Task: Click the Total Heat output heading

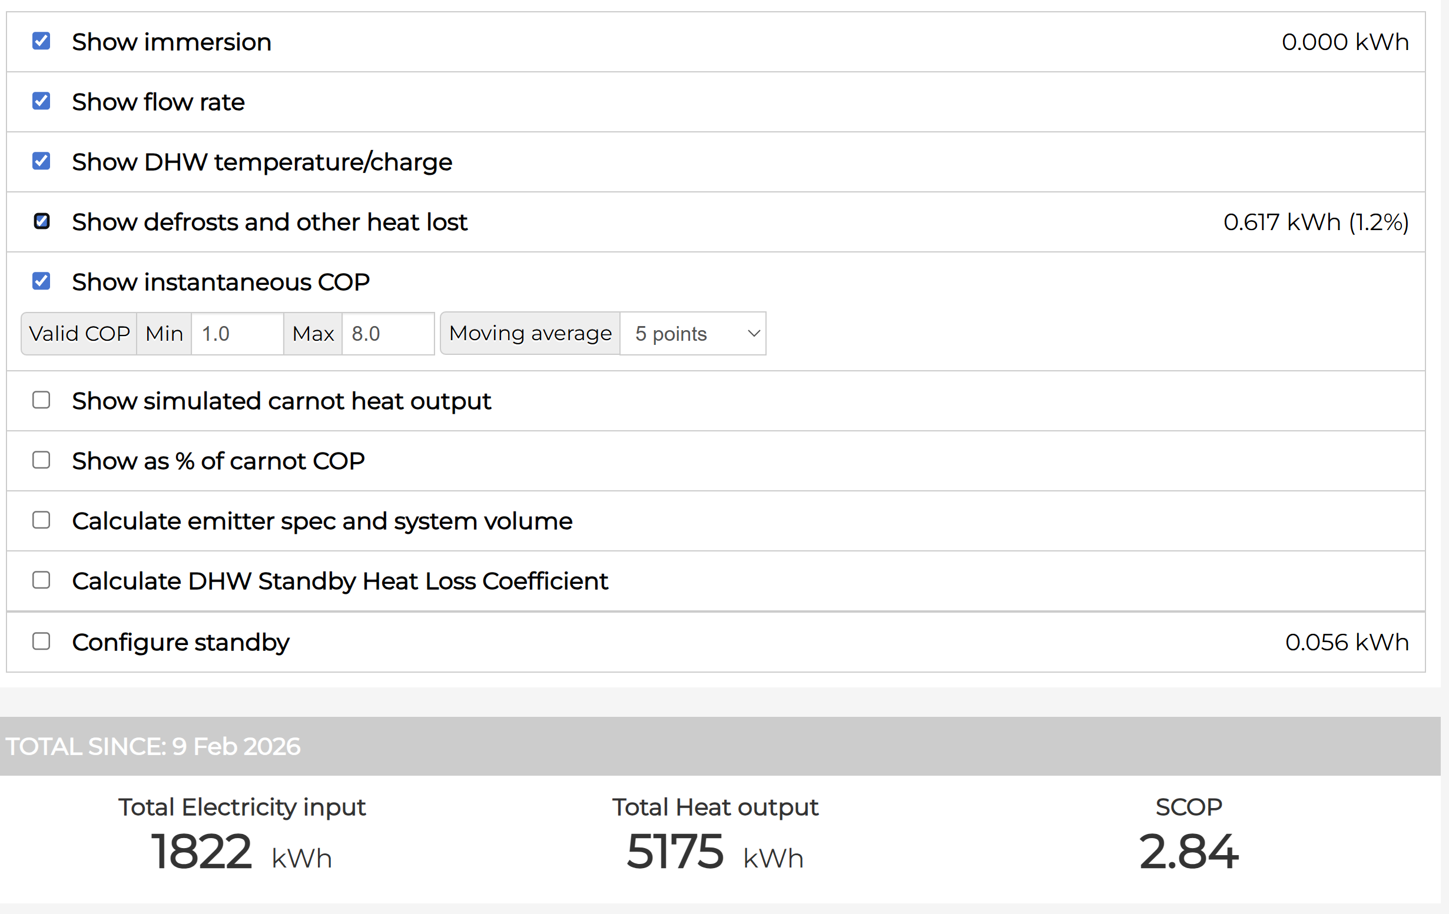Action: click(x=715, y=807)
